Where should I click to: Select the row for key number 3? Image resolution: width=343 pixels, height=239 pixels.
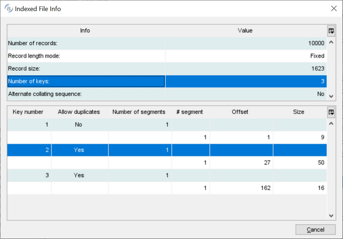86,176
